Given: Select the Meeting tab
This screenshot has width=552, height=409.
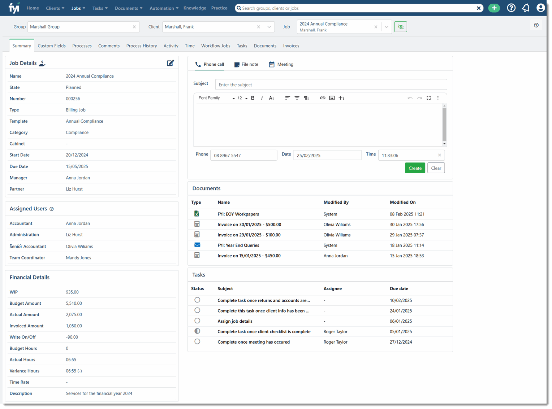Looking at the screenshot, I should point(281,64).
